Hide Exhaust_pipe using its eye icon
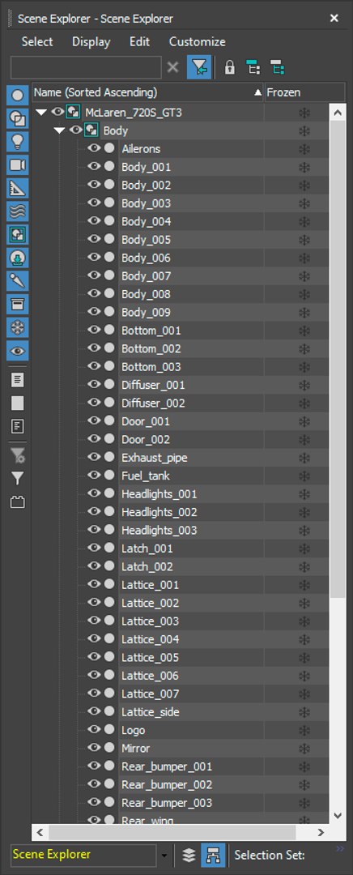Image resolution: width=353 pixels, height=875 pixels. 94,457
